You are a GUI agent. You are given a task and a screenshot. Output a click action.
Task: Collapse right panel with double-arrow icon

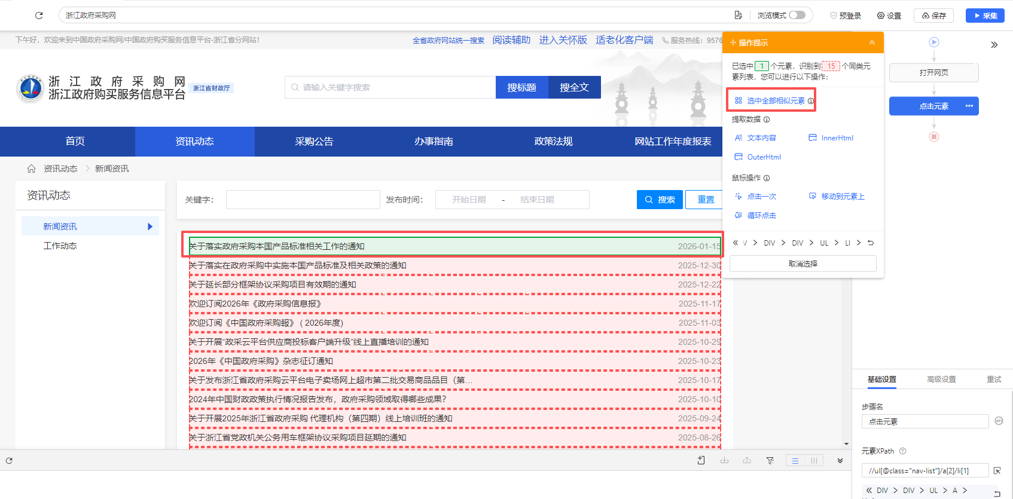994,45
